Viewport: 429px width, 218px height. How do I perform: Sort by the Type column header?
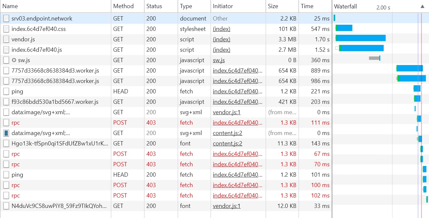point(194,6)
